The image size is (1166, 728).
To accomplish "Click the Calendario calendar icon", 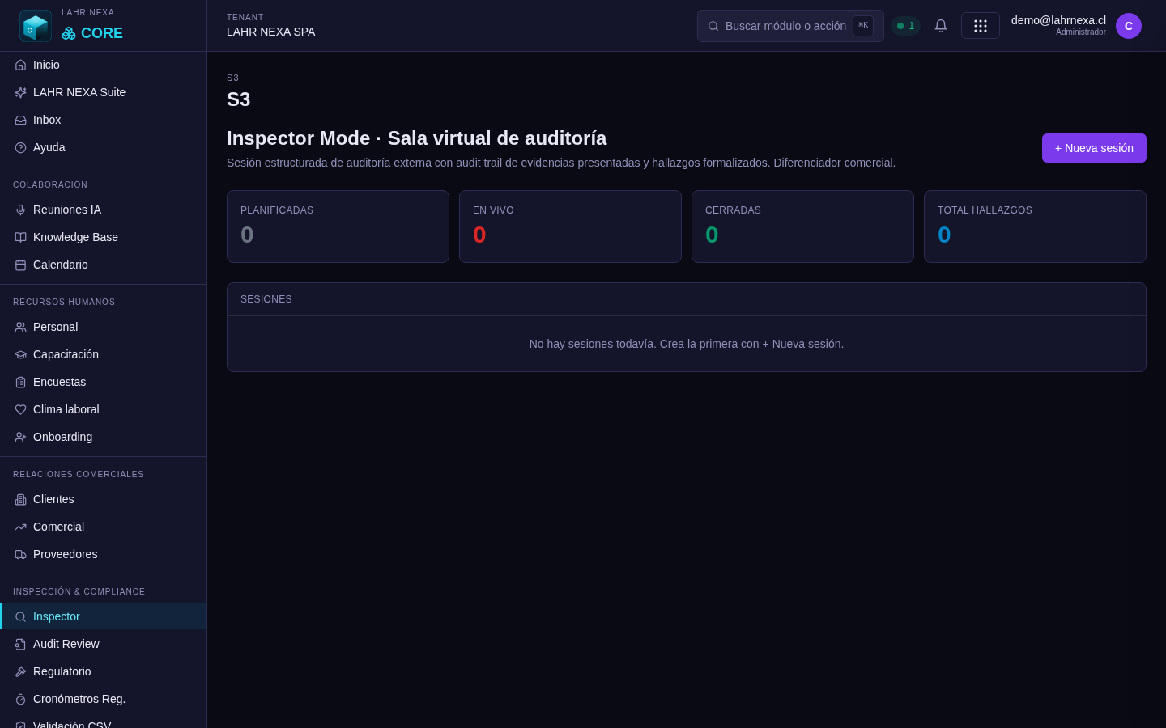I will (21, 265).
